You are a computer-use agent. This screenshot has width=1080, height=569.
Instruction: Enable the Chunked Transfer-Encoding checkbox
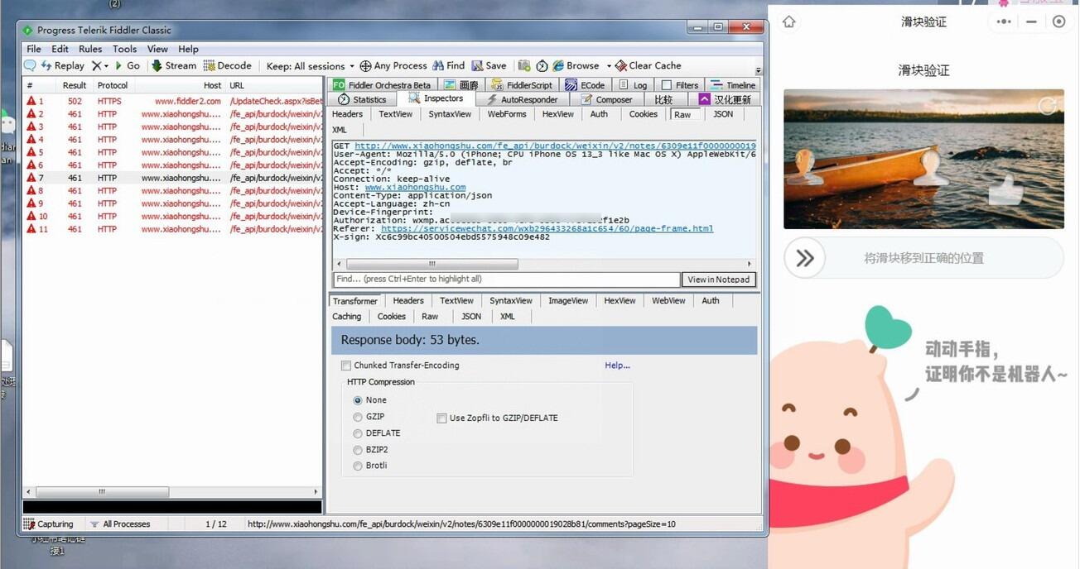click(x=346, y=366)
